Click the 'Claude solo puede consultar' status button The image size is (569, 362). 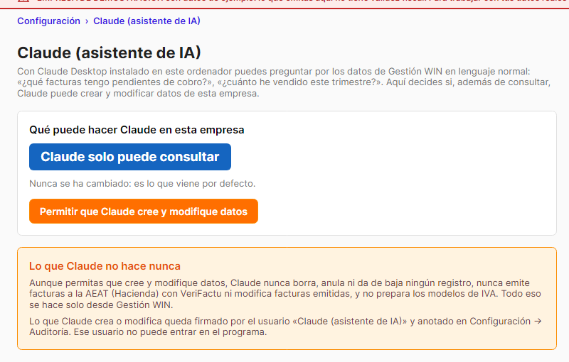coord(130,157)
